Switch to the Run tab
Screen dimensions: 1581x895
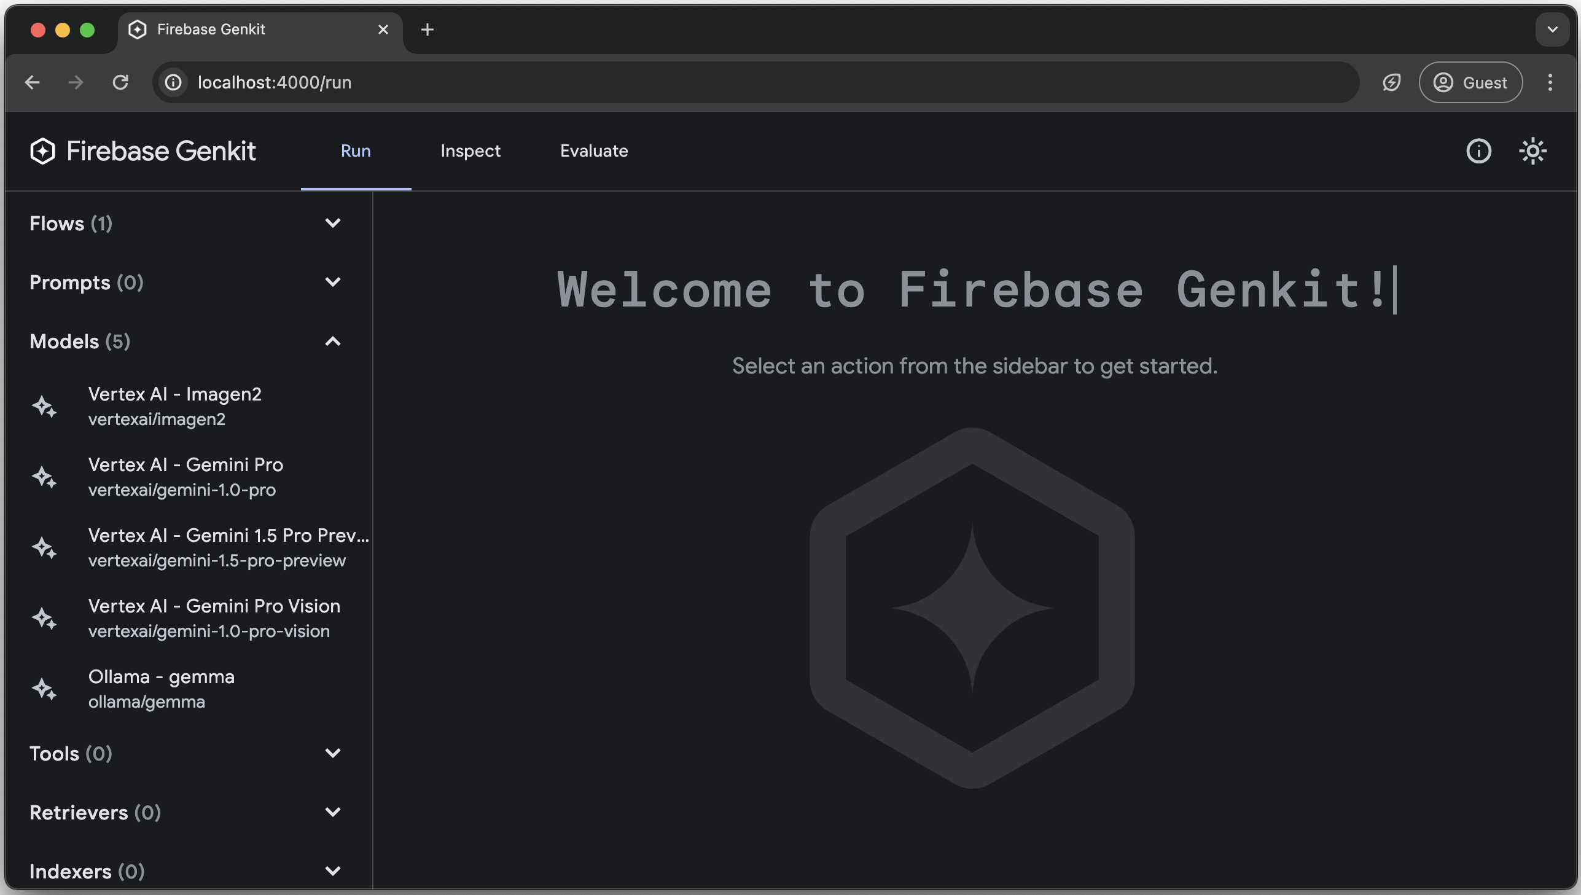pyautogui.click(x=355, y=151)
